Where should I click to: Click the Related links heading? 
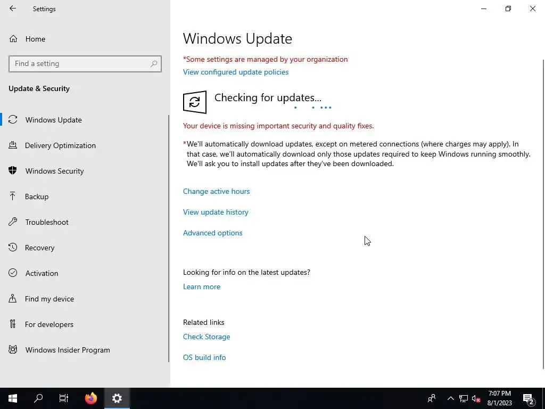point(204,322)
